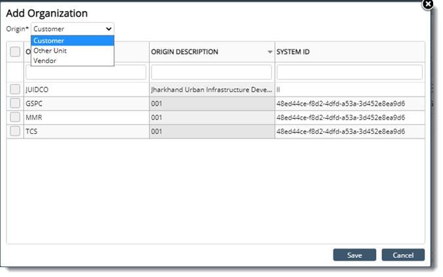The height and width of the screenshot is (277, 443).
Task: Check the JUIDCO row checkbox
Action: (15, 89)
